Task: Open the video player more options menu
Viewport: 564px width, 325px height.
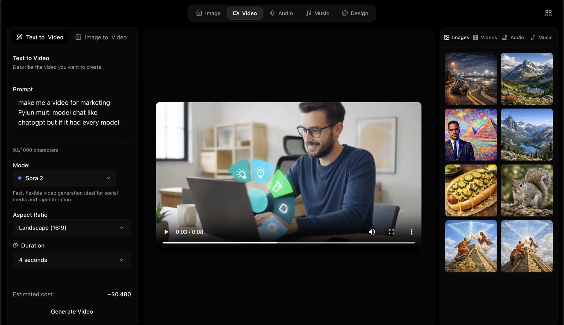Action: pyautogui.click(x=411, y=232)
